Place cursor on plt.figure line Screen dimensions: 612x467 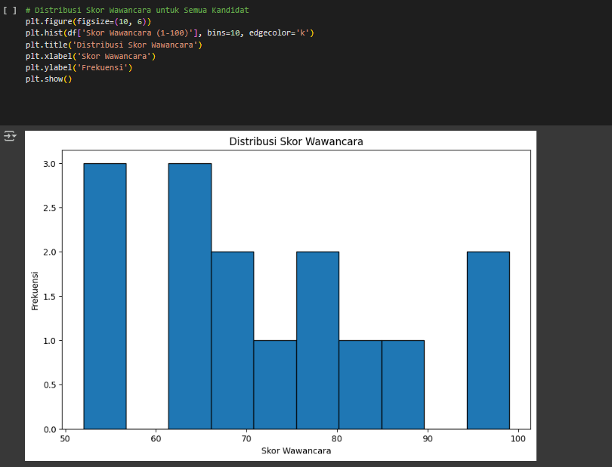pos(88,21)
